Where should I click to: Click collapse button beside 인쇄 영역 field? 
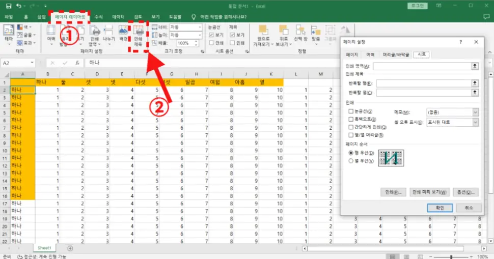click(x=475, y=66)
